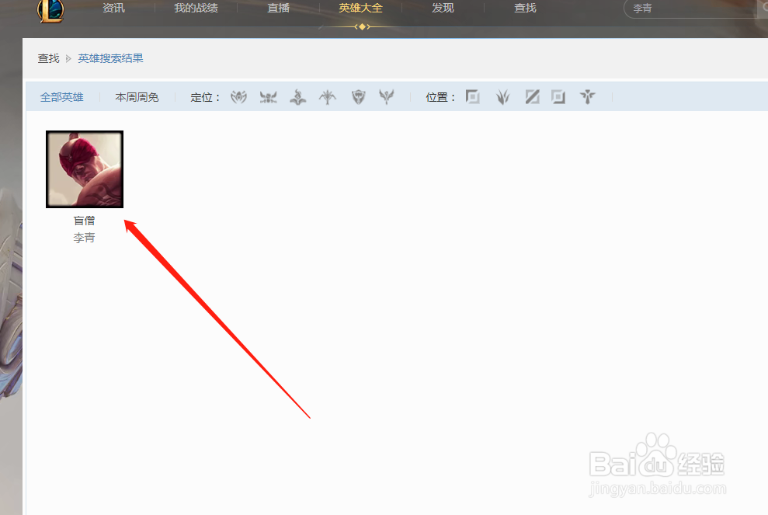Open the 资讯 news tab
768x515 pixels.
click(x=113, y=9)
